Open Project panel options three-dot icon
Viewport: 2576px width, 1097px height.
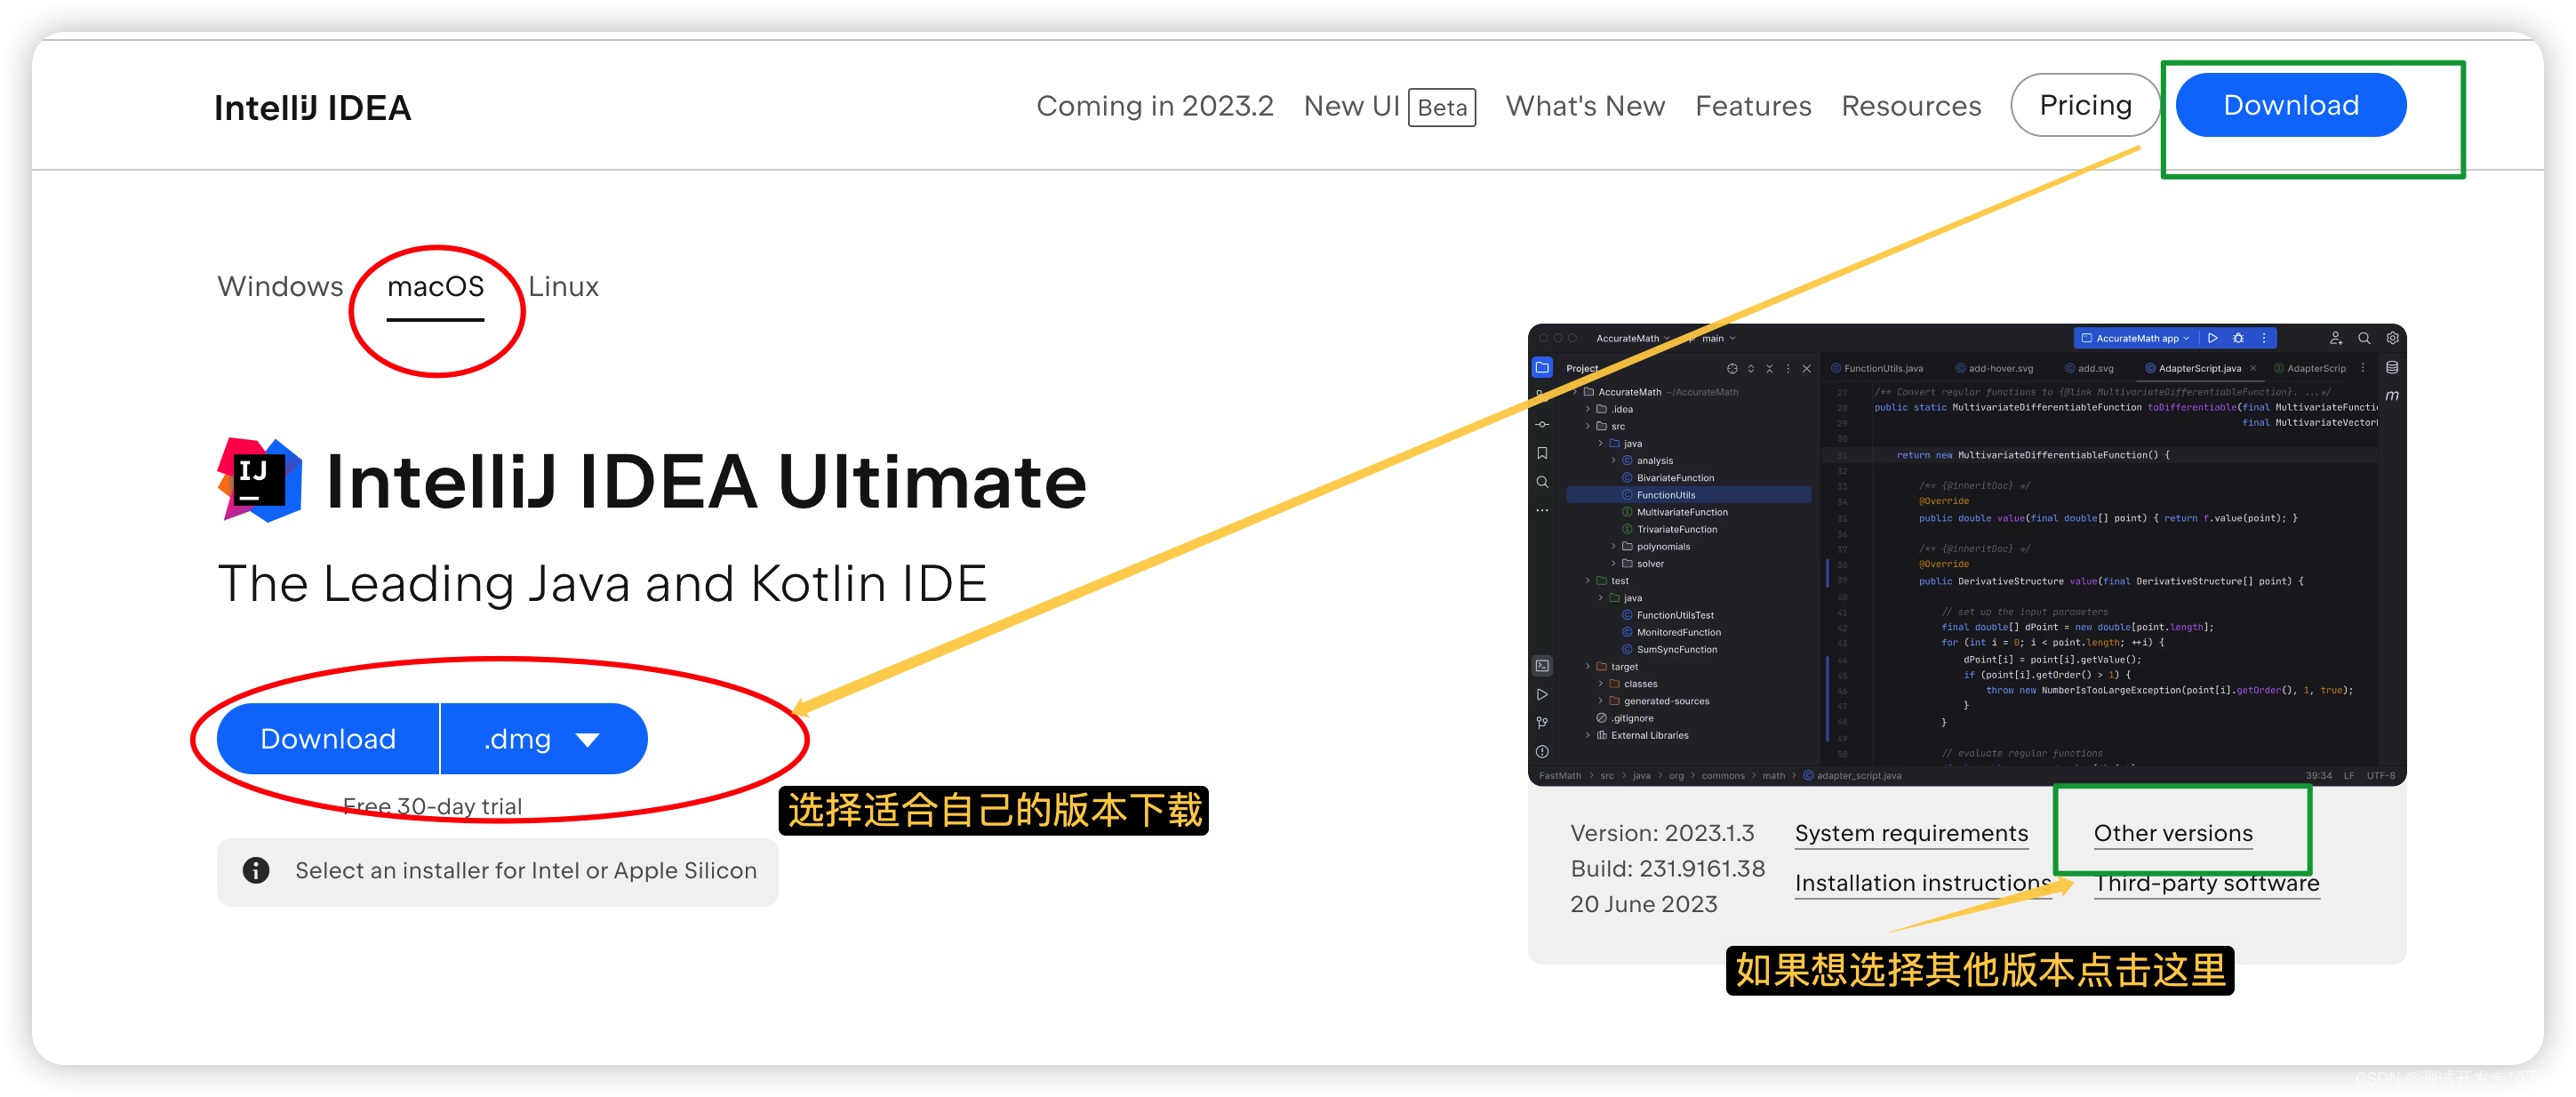tap(1788, 369)
